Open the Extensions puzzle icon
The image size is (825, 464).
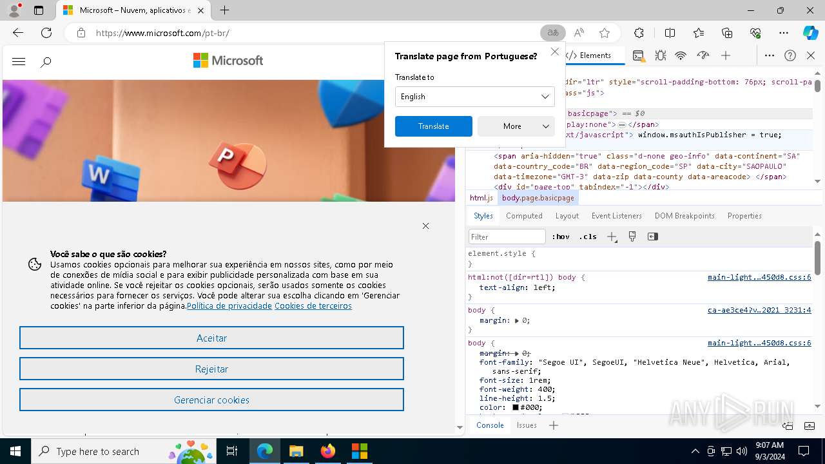[639, 33]
